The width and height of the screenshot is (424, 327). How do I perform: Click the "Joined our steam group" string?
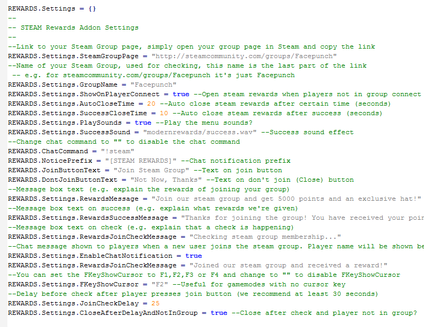(x=288, y=265)
